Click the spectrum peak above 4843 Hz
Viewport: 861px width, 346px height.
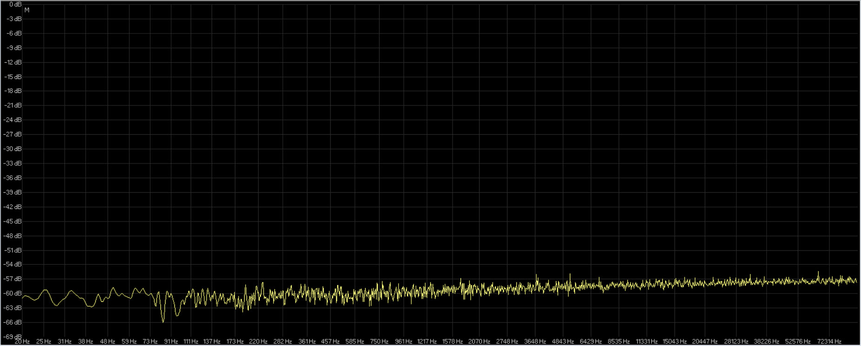[570, 274]
